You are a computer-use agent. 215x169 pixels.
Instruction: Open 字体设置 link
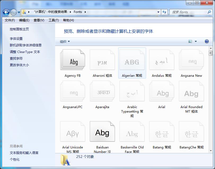[16, 39]
